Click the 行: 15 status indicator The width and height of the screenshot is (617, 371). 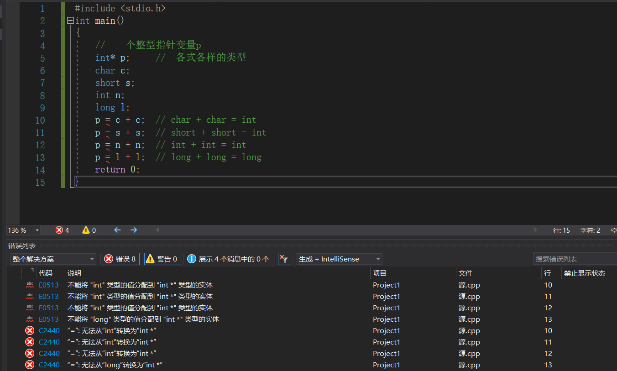(x=561, y=230)
